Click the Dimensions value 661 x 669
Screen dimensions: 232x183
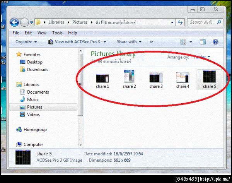coord(122,160)
